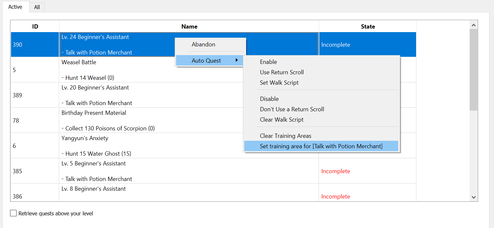Image resolution: width=494 pixels, height=228 pixels.
Task: Click the vertical scrollbar thumb
Action: [x=473, y=70]
